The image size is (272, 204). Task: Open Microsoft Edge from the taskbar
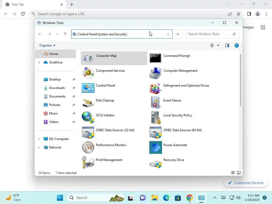tap(166, 198)
